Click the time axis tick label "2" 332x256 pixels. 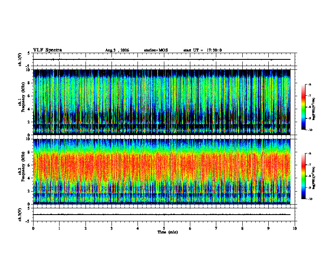click(86, 228)
